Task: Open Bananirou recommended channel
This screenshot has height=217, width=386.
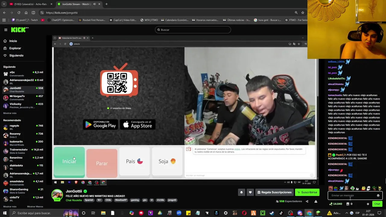Action: coord(23,159)
